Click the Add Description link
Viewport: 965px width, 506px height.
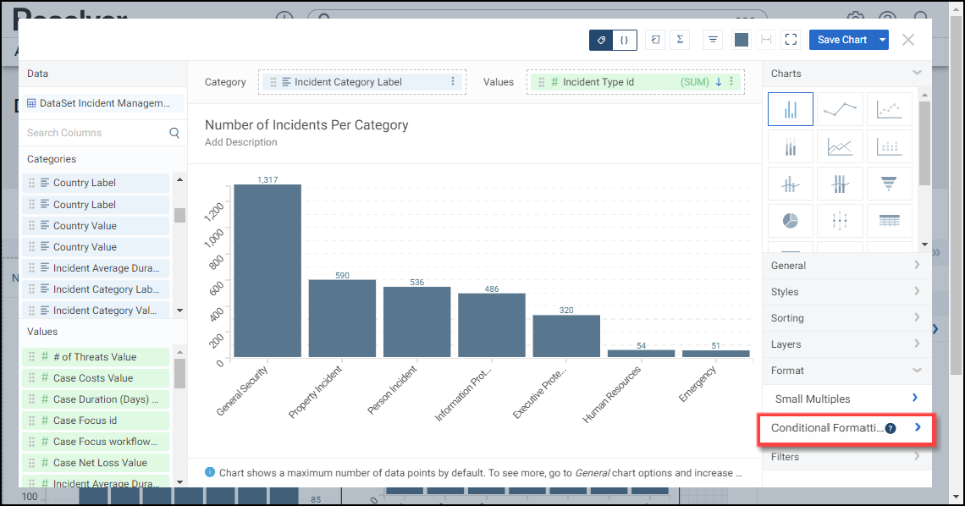(x=241, y=142)
